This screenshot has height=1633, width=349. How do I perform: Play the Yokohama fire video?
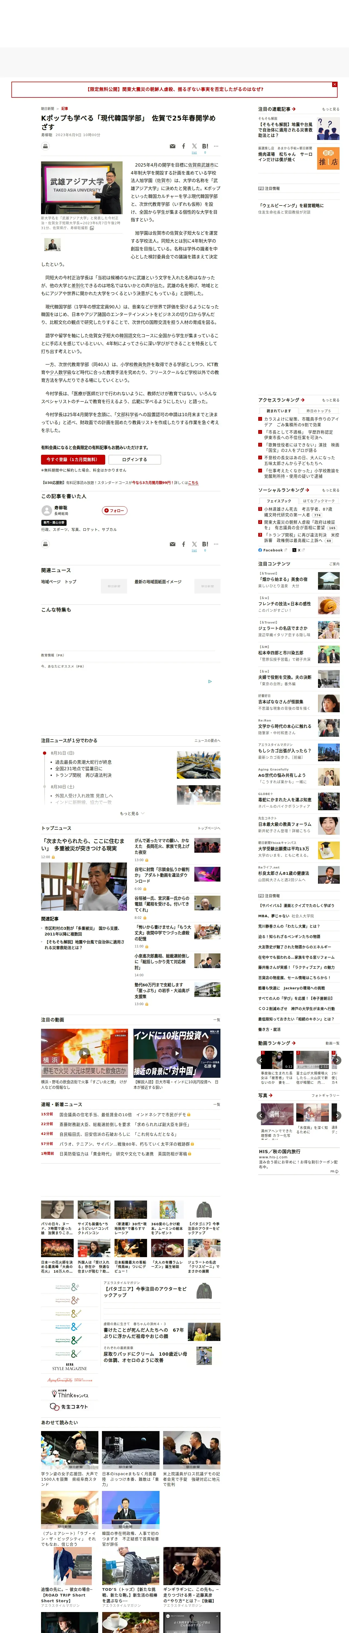pyautogui.click(x=84, y=1053)
